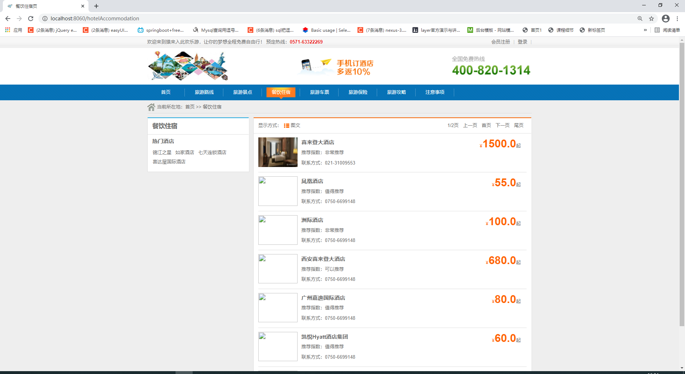685x374 pixels.
Task: Go back with the browser back arrow
Action: pos(8,19)
